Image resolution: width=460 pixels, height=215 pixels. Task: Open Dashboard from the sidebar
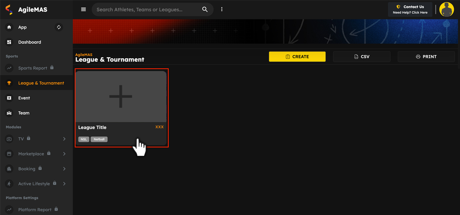[x=30, y=42]
